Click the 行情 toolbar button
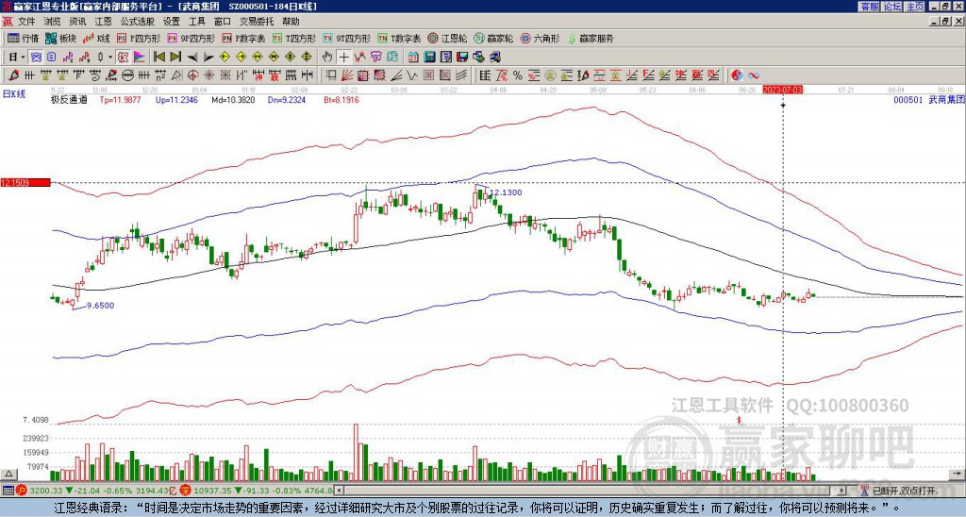This screenshot has height=517, width=966. [x=24, y=38]
